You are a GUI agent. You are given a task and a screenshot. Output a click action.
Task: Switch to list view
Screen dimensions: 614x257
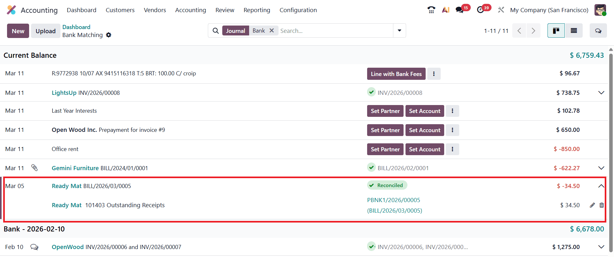pos(574,31)
